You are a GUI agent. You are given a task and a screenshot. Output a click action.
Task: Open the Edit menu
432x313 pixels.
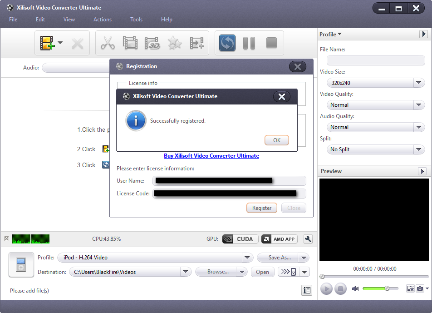pyautogui.click(x=40, y=20)
